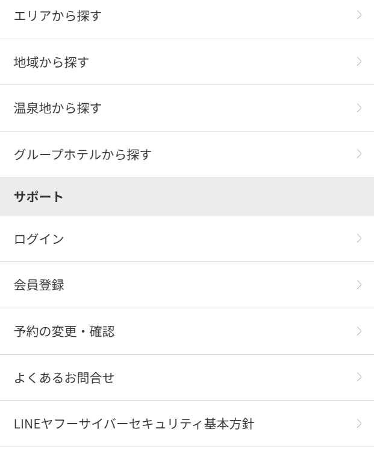Click the chevron arrow next to エリアから探す
Viewport: 374px width, 455px height.
click(359, 15)
